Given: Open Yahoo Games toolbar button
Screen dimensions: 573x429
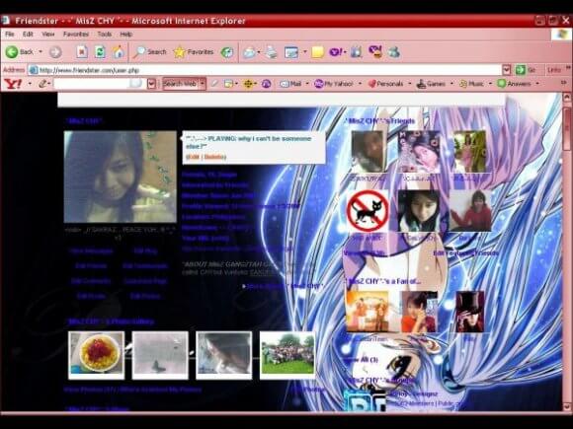Looking at the screenshot, I should point(431,84).
